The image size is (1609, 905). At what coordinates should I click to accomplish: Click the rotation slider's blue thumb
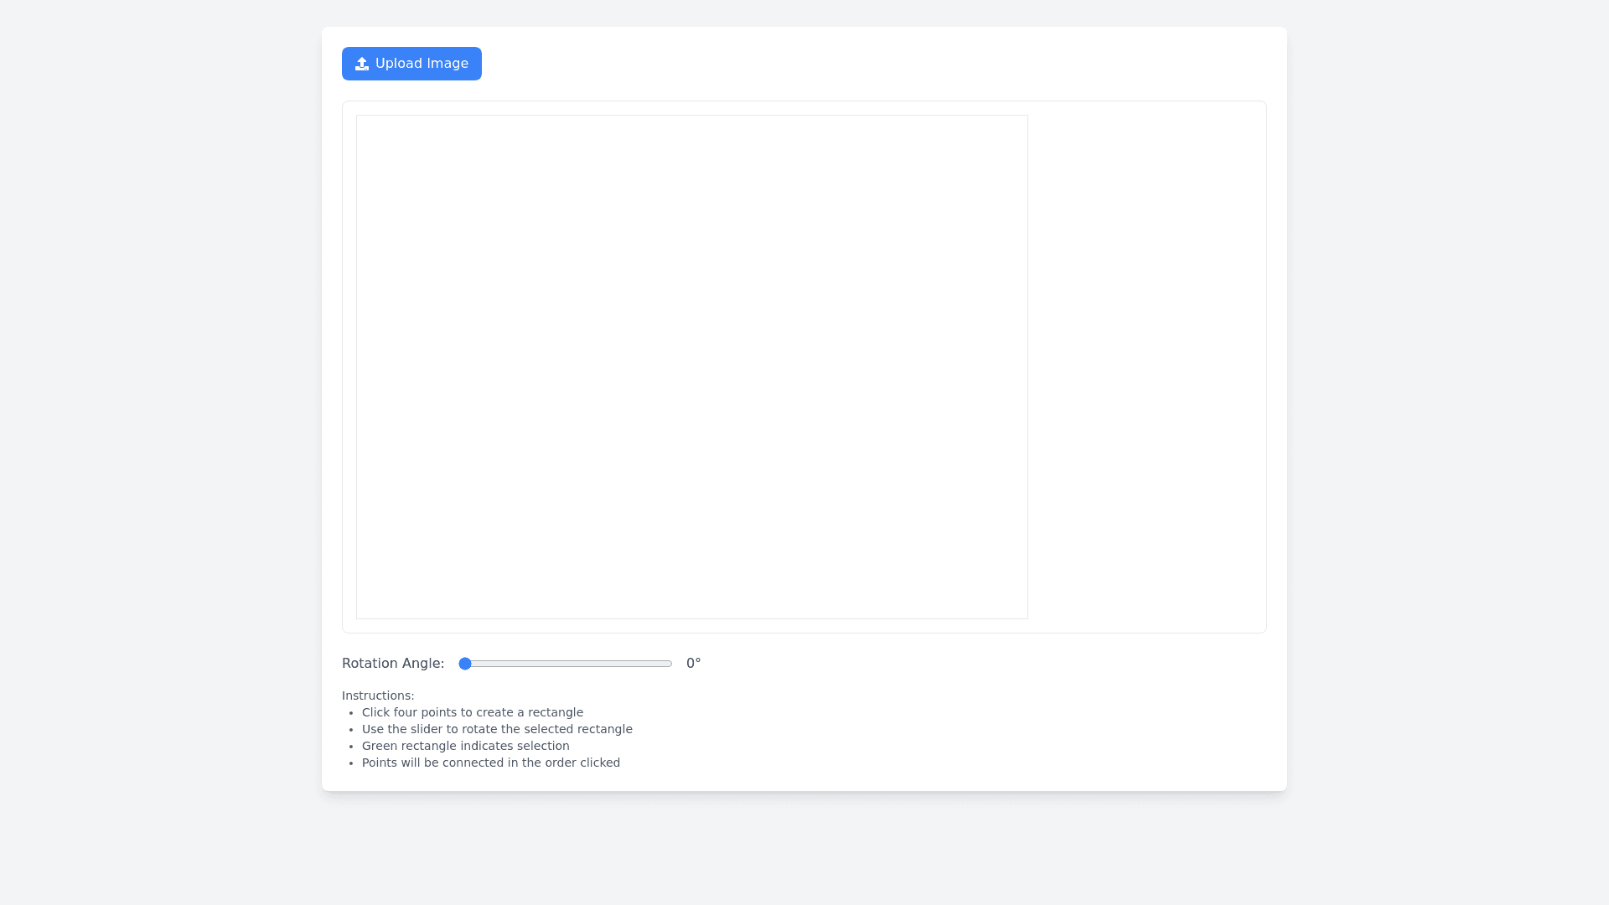click(465, 664)
